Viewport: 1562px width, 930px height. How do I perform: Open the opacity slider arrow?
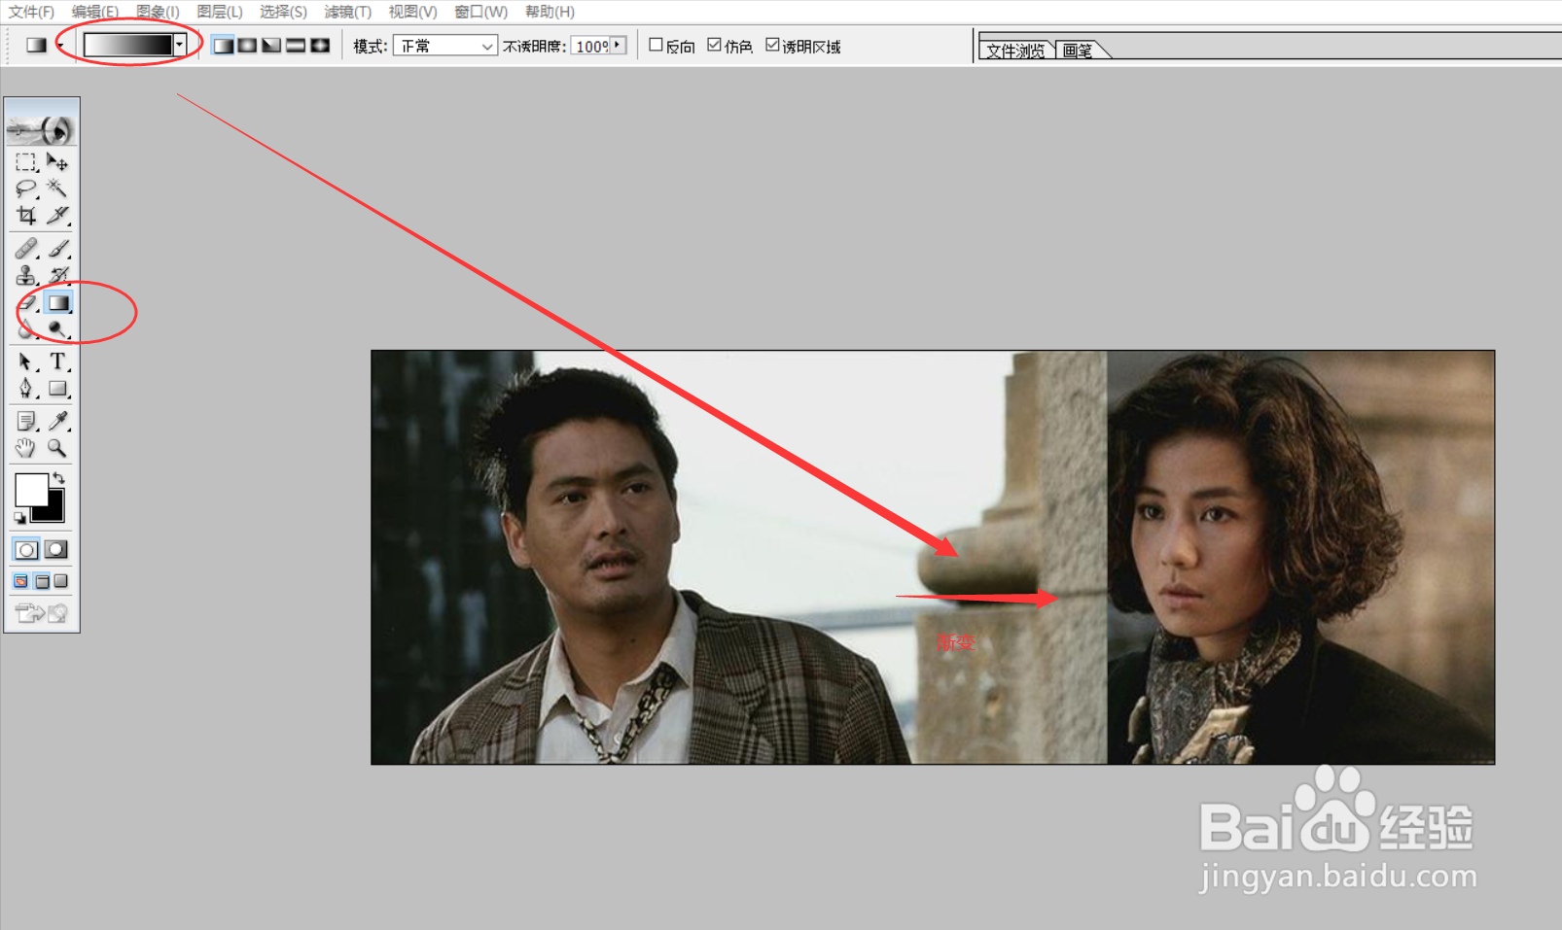coord(617,45)
